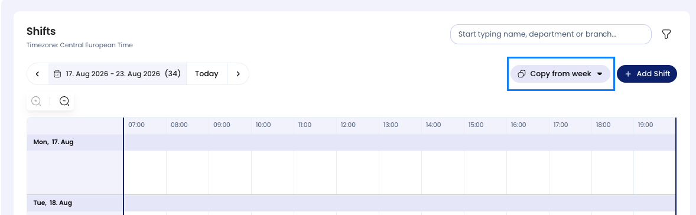Focus the name, department or branch search field

(551, 34)
